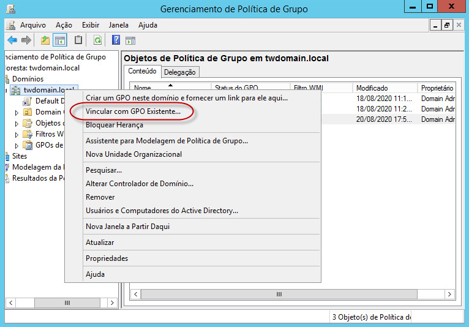This screenshot has width=469, height=327.
Task: Open the Exibir menu
Action: (x=91, y=25)
